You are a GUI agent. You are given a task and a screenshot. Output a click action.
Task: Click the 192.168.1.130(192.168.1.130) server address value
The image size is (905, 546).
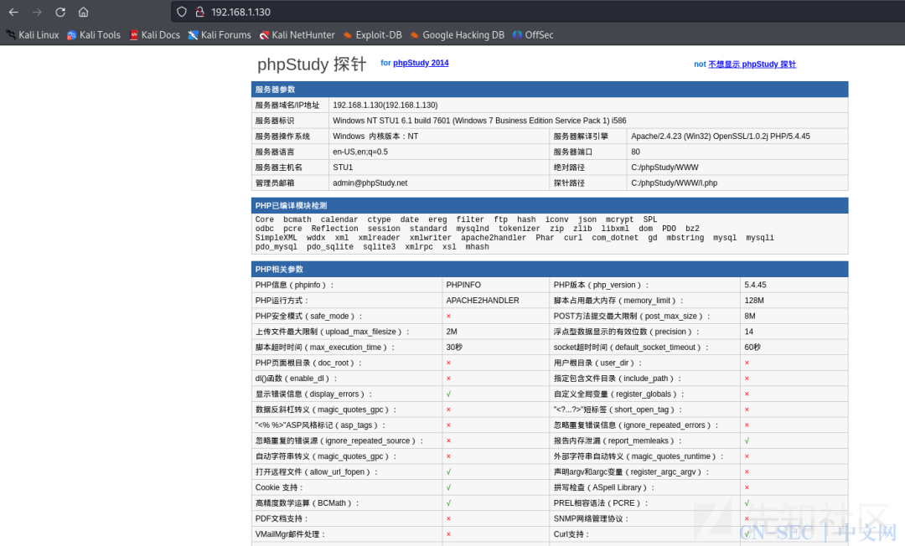pyautogui.click(x=385, y=105)
